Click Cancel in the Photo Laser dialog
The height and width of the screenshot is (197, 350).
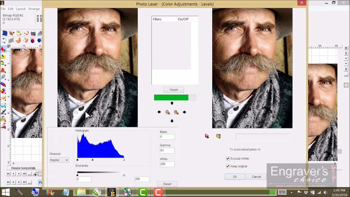(256, 177)
